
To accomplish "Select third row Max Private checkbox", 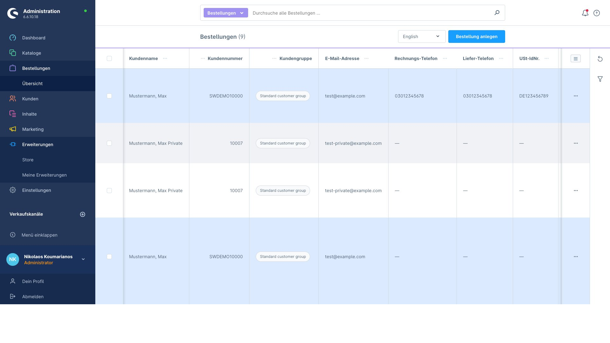I will tap(109, 191).
